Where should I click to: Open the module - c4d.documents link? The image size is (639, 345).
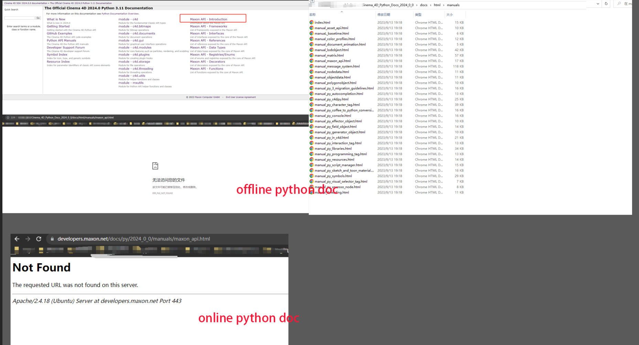pyautogui.click(x=137, y=33)
